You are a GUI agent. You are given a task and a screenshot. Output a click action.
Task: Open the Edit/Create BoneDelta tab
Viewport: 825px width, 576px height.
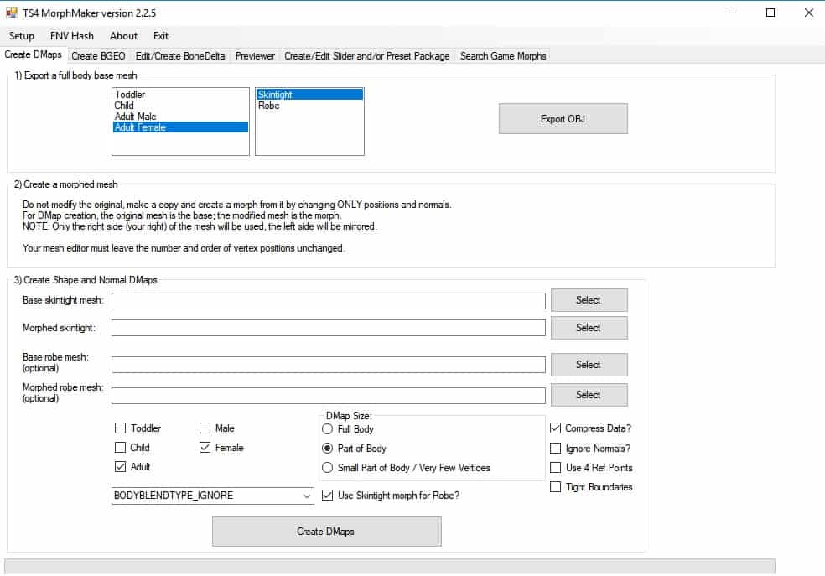(180, 56)
